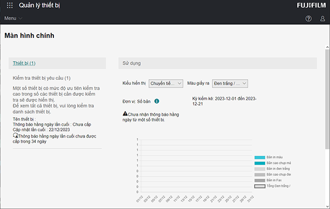Click the scrollbar down arrow
The width and height of the screenshot is (330, 209).
pos(327,206)
